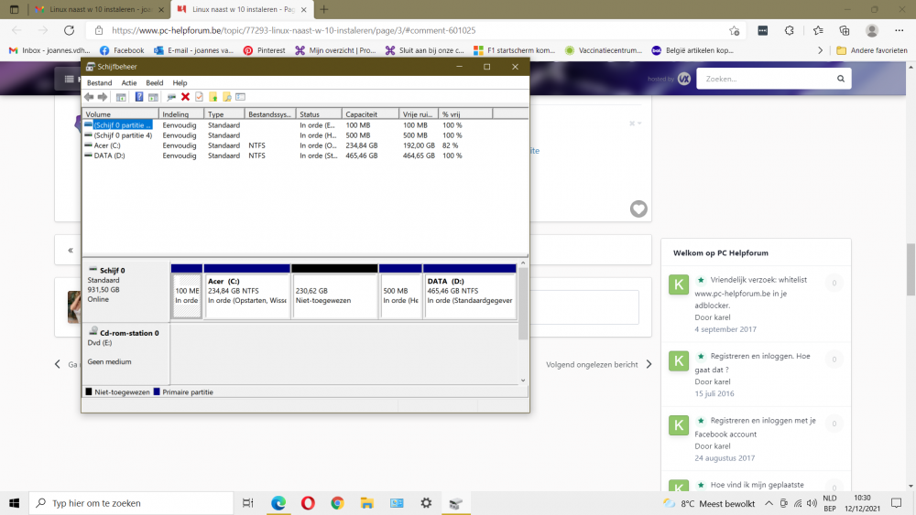Screen dimensions: 916x515
Task: Click the heart like icon on post
Action: 638,209
